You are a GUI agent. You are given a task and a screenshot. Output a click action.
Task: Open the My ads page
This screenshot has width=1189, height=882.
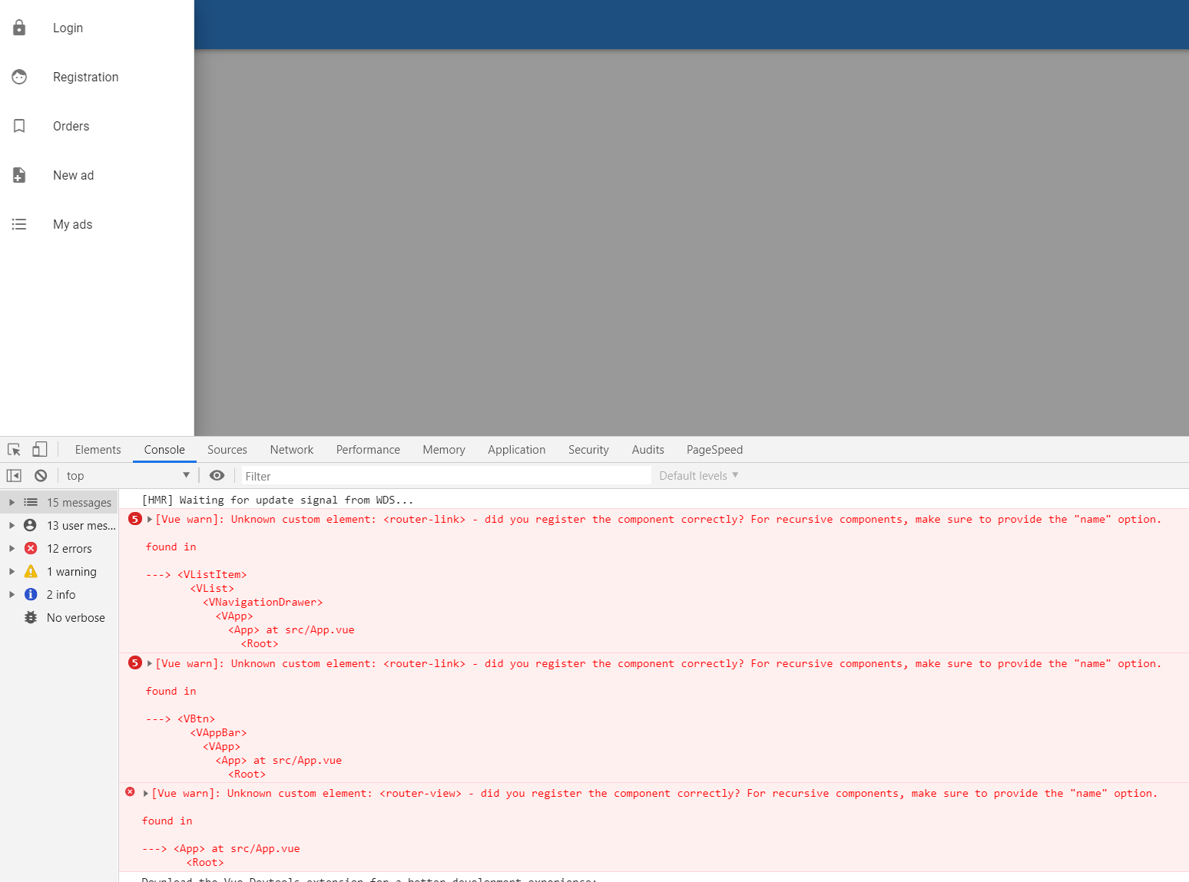pyautogui.click(x=97, y=224)
